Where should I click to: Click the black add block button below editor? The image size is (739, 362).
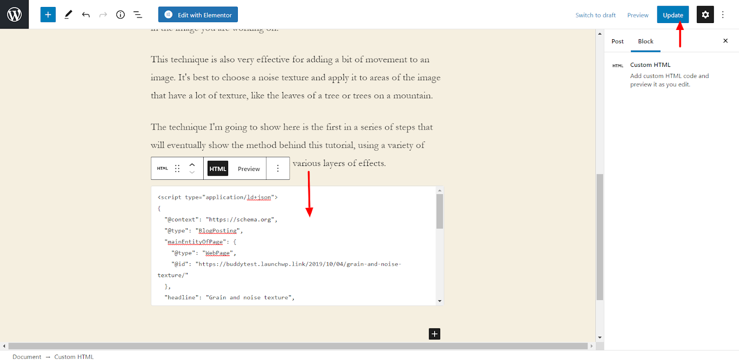(435, 334)
